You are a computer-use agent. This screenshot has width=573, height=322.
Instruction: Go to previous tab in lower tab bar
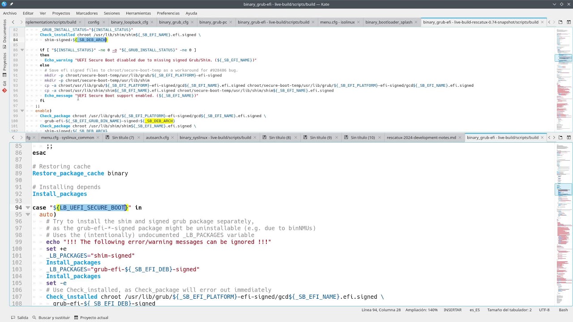pyautogui.click(x=13, y=137)
